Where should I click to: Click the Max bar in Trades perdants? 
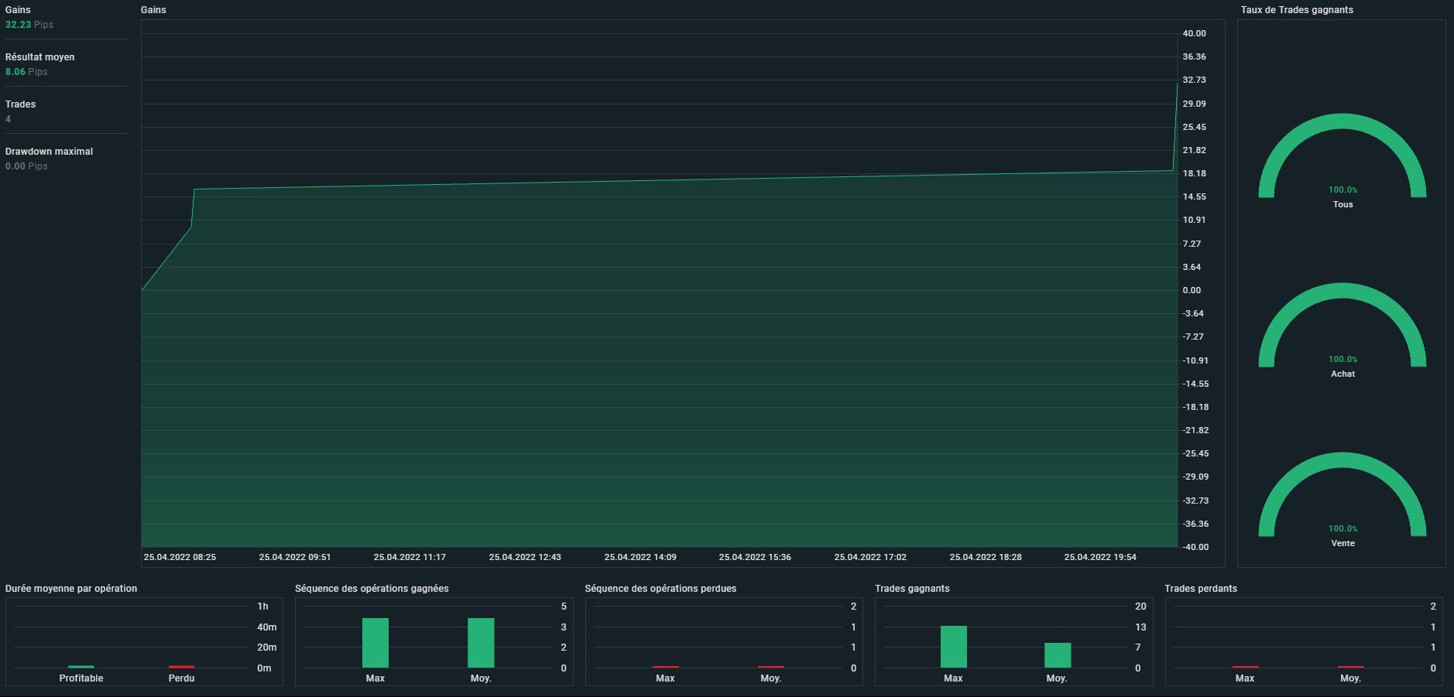pos(1244,666)
